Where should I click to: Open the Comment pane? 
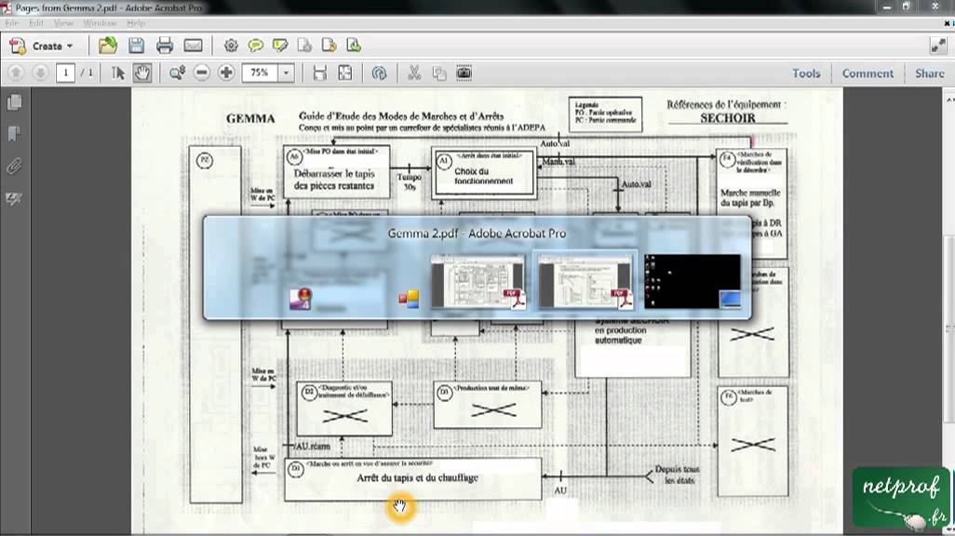[x=868, y=74]
